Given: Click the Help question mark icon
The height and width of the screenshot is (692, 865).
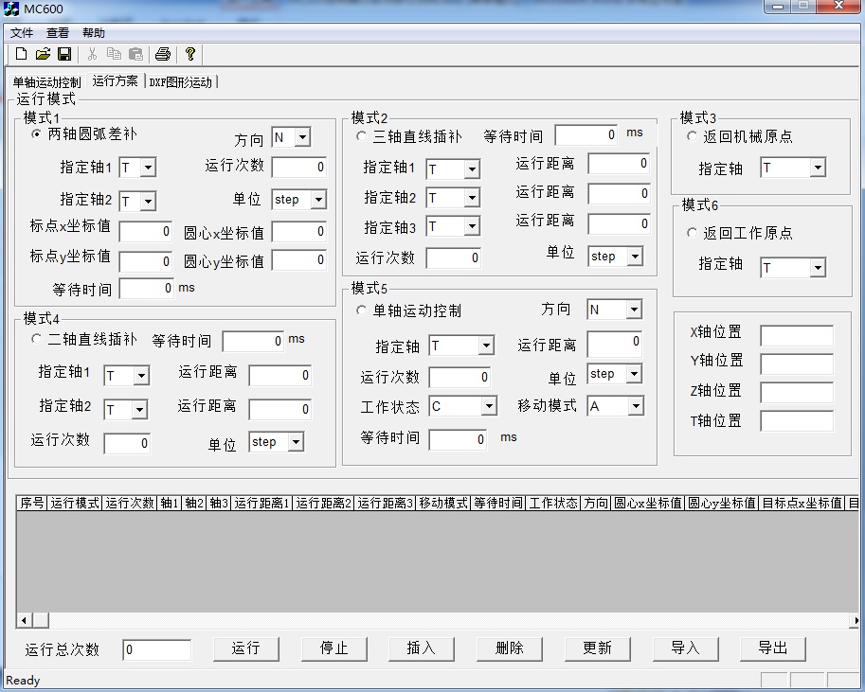Looking at the screenshot, I should coord(190,55).
